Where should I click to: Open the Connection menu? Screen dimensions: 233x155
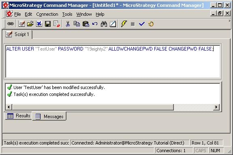pos(47,14)
